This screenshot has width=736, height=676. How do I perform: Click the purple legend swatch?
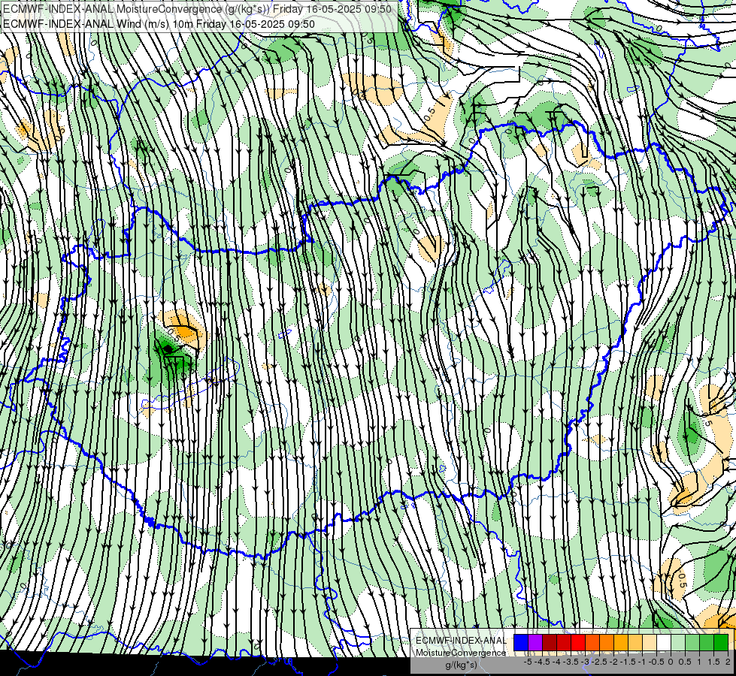535,643
